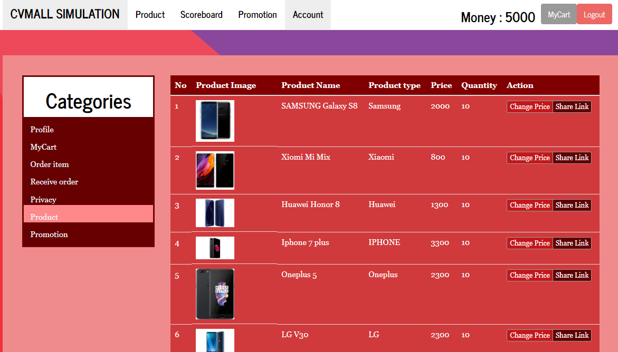618x352 pixels.
Task: Select the Huawei Honor 8 thumbnail
Action: coord(215,213)
